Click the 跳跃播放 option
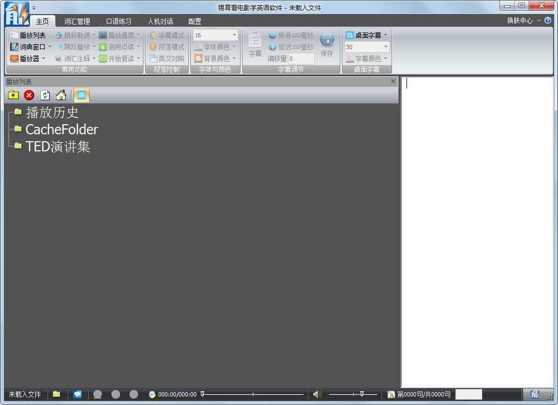Image resolution: width=558 pixels, height=405 pixels. tap(73, 47)
